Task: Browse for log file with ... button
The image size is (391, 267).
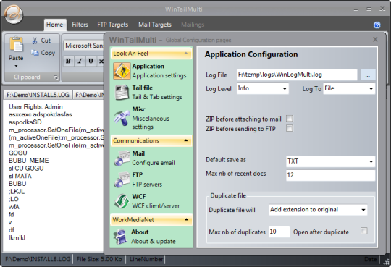Action: (x=368, y=75)
